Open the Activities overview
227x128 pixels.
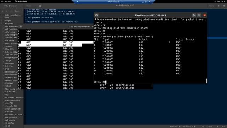coord(6,1)
